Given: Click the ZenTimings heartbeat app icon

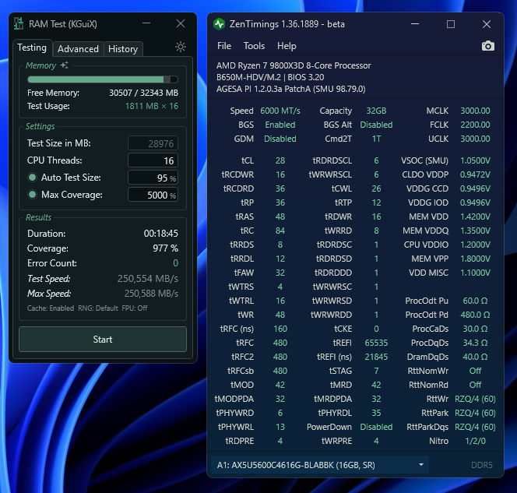Looking at the screenshot, I should click(x=219, y=24).
